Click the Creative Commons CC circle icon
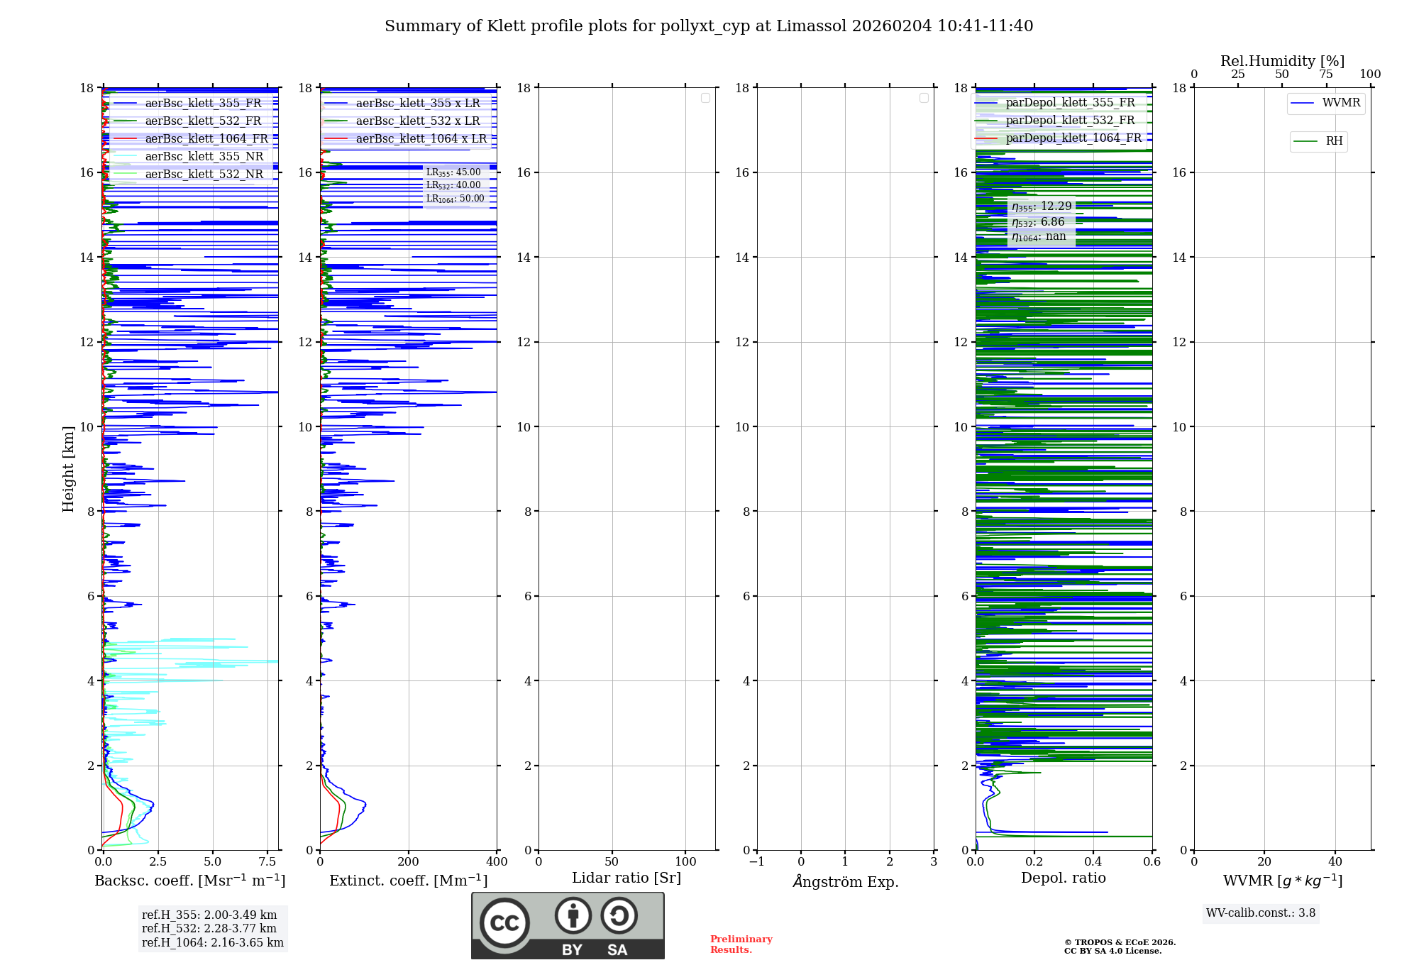Image resolution: width=1419 pixels, height=965 pixels. 504,922
